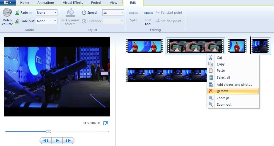Viewport: 274px width, 146px height.
Task: Open the Project tab
Action: pos(96,3)
